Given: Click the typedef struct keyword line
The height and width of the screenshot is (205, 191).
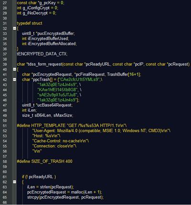Looking at the screenshot, I should click(x=30, y=23).
